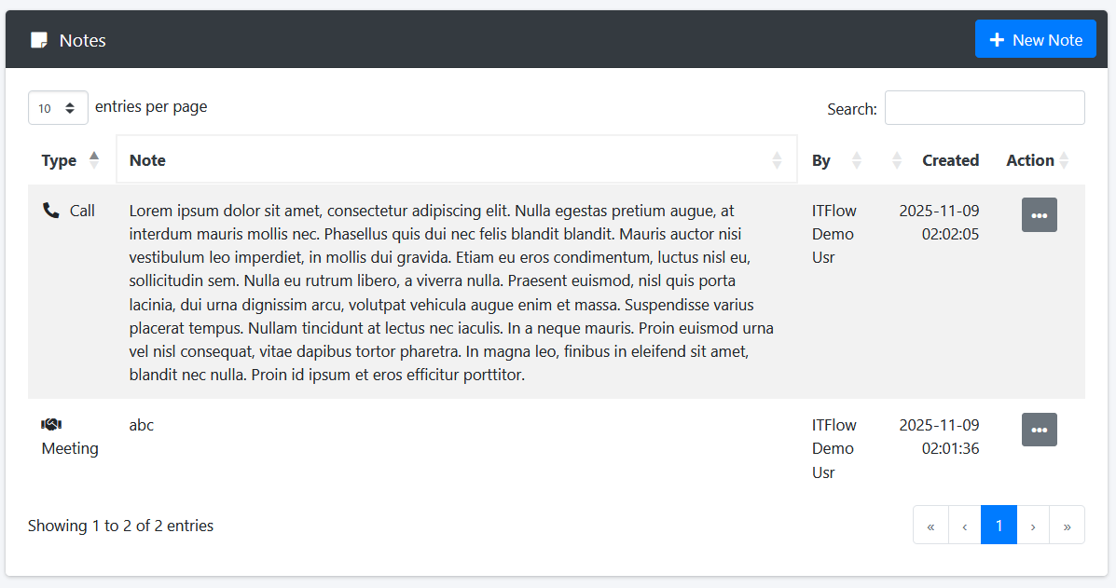Sort the table by Created date
Screen dimensions: 1116x588
[949, 160]
